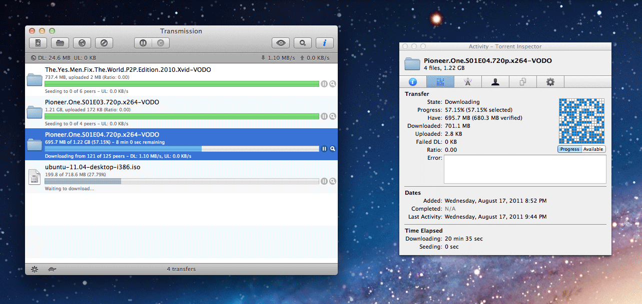
Task: Switch the pieces view to Available
Action: (x=593, y=149)
